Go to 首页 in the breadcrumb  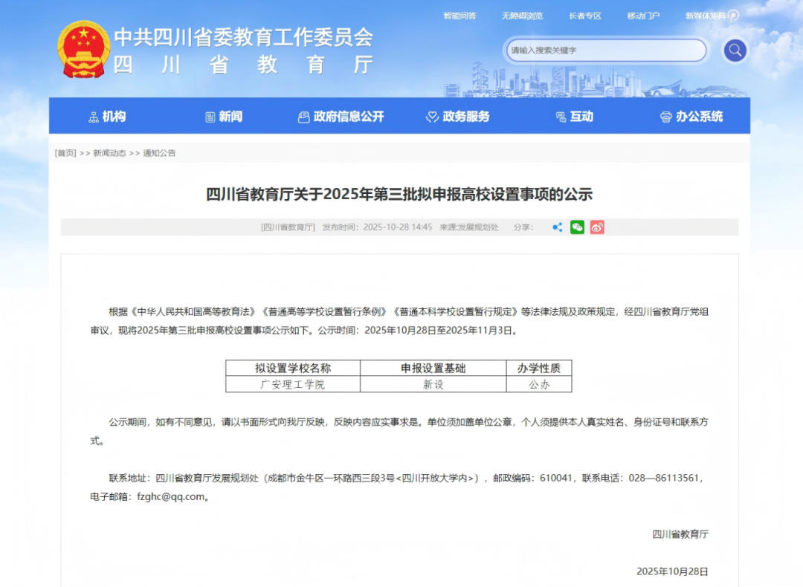pos(65,153)
